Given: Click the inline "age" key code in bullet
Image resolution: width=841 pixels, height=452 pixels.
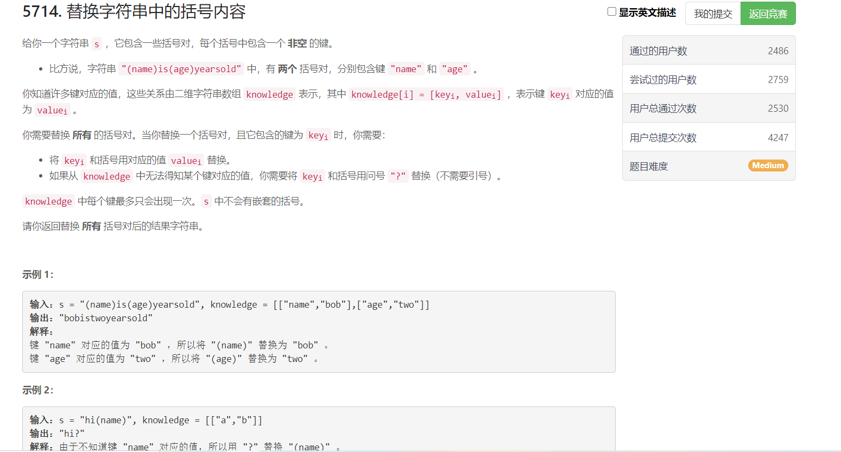Looking at the screenshot, I should [455, 69].
